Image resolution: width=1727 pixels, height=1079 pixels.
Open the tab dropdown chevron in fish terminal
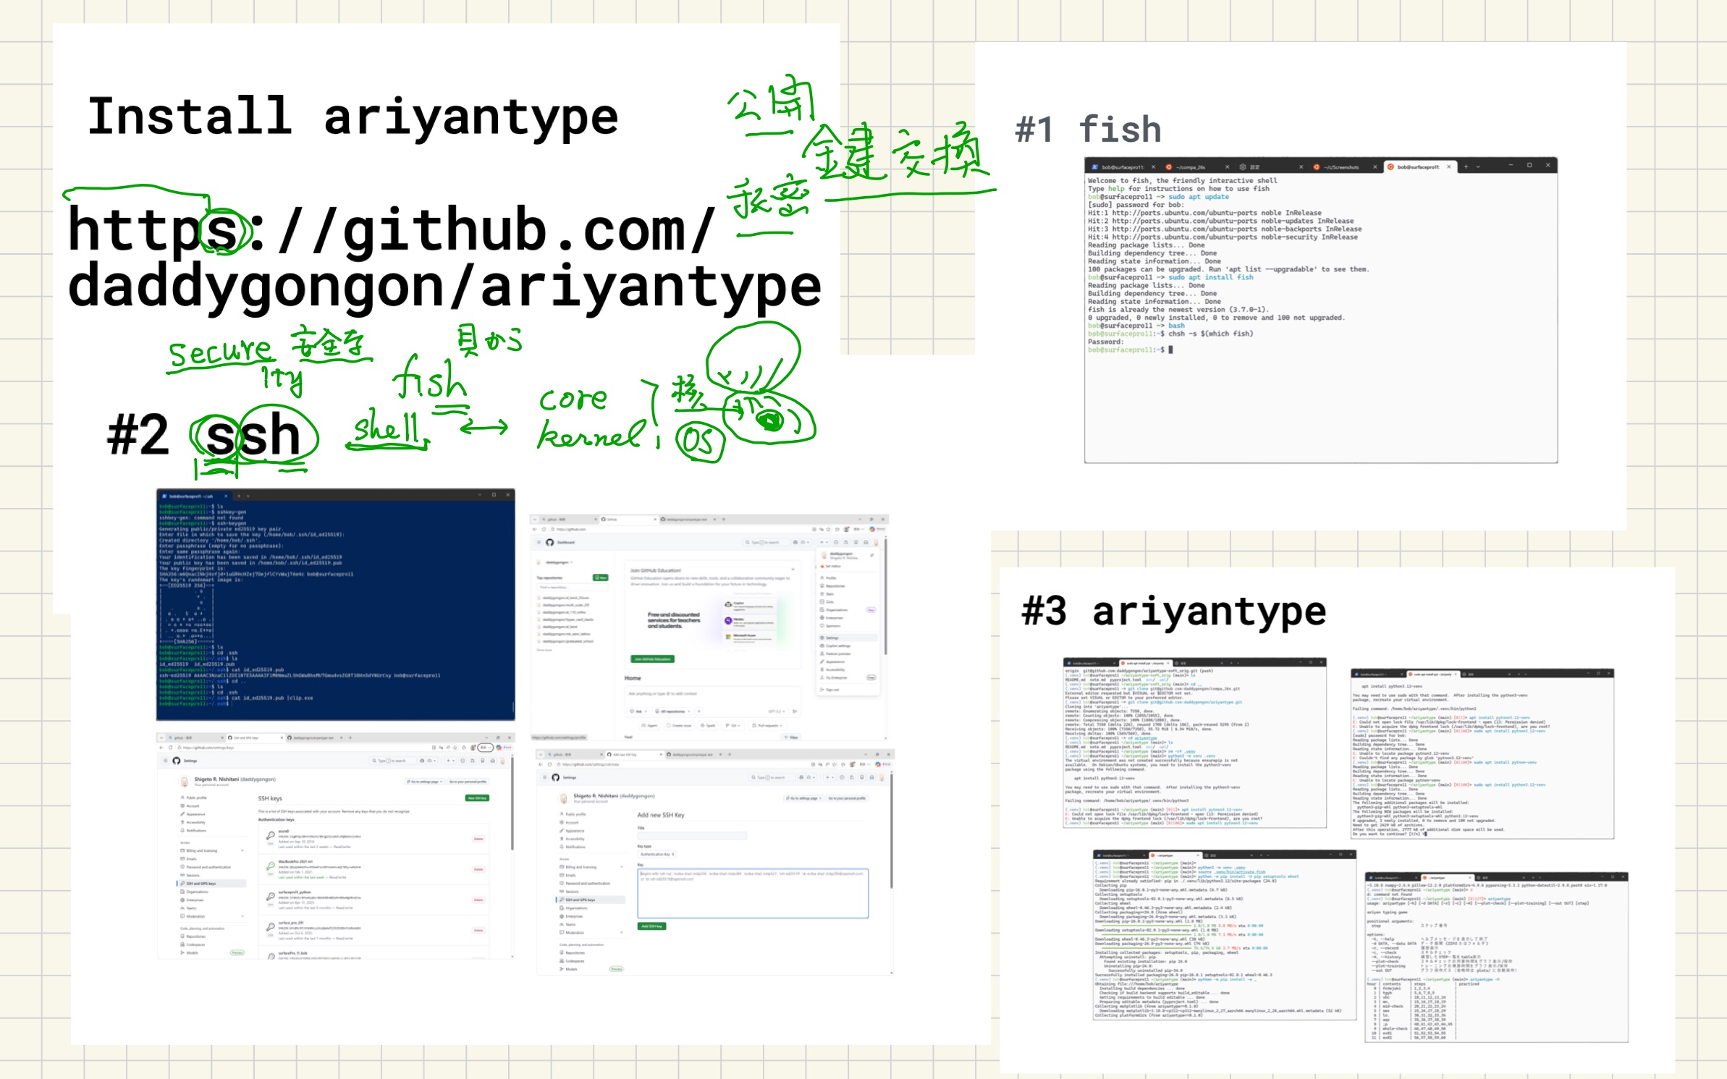click(1479, 167)
